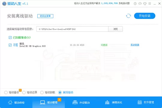
Task: Click the 清理优化 broom icon
Action: 107,102
